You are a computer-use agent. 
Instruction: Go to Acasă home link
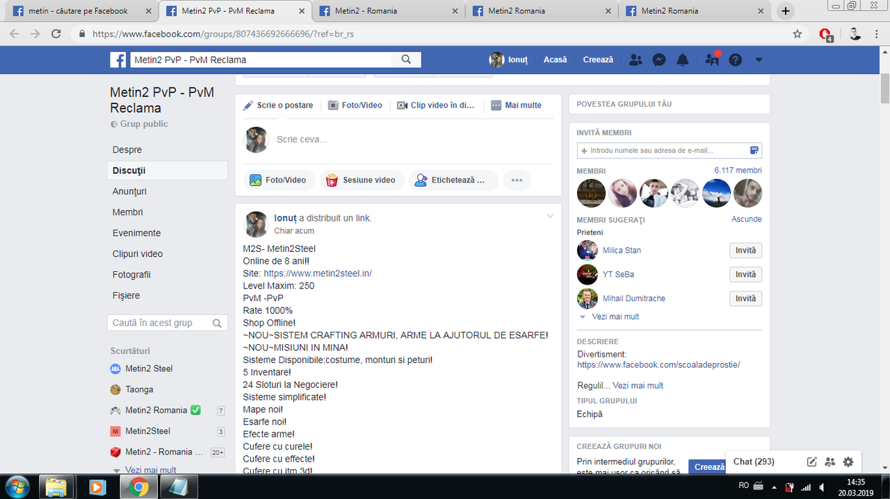555,60
